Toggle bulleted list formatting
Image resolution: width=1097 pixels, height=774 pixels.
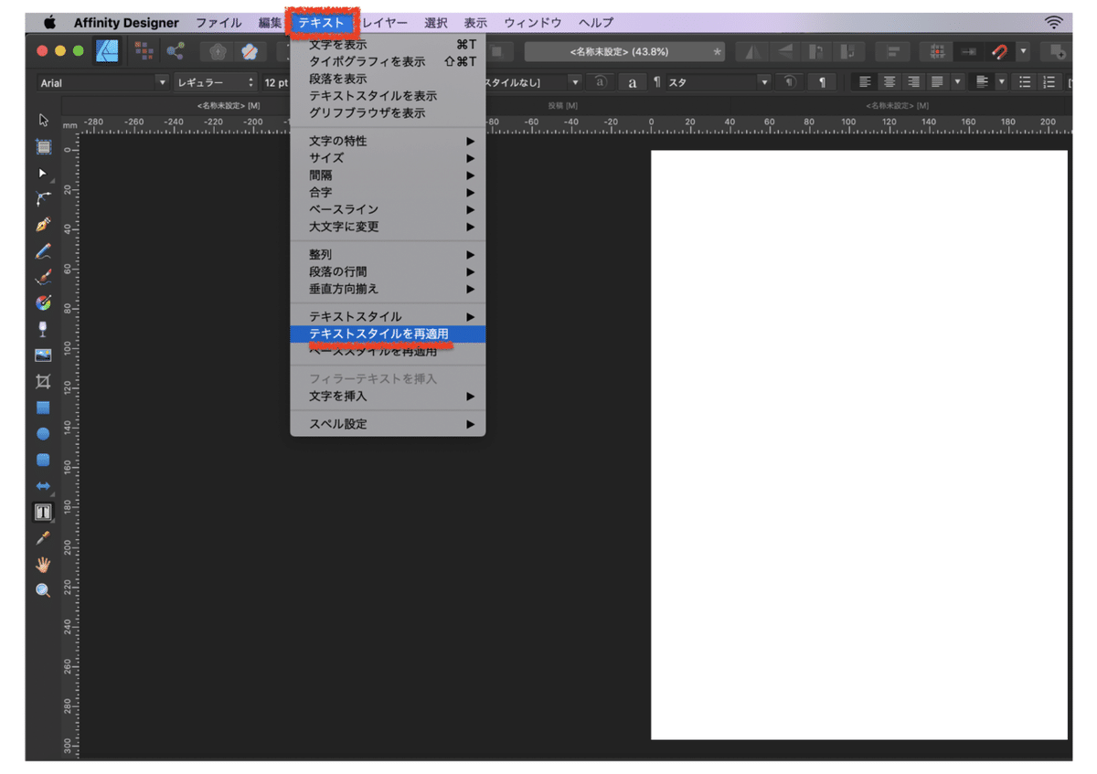[x=1025, y=82]
